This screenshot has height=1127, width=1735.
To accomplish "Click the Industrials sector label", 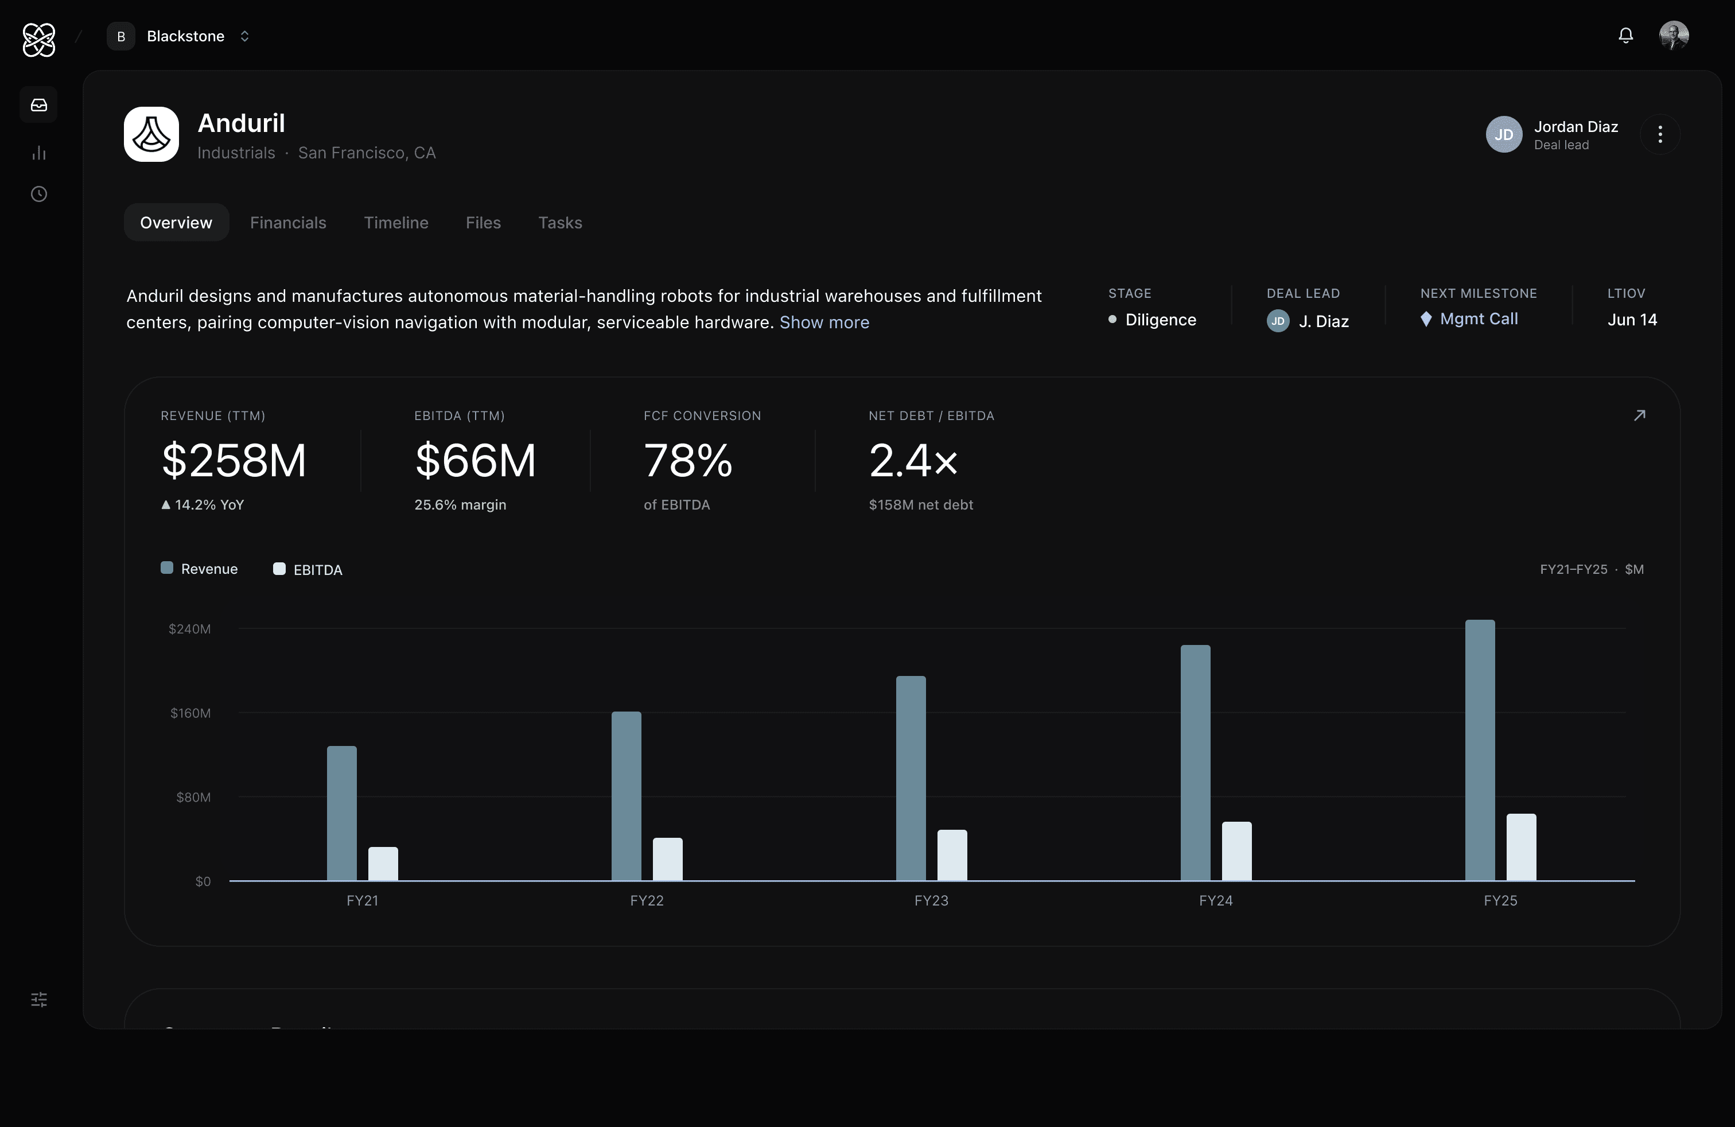I will tap(236, 153).
